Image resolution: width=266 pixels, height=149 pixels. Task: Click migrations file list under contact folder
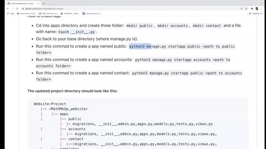(146, 144)
